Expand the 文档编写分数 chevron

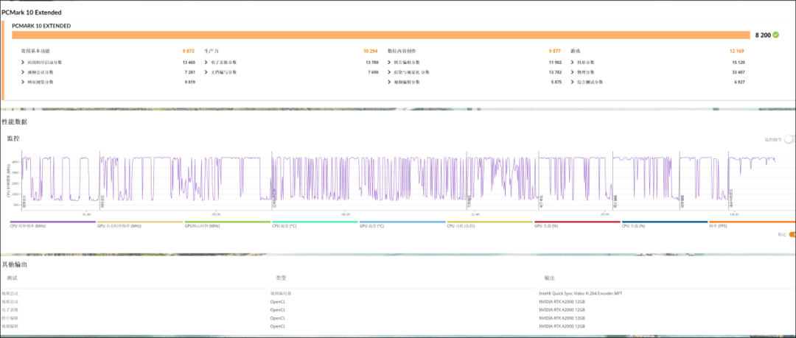click(x=207, y=72)
